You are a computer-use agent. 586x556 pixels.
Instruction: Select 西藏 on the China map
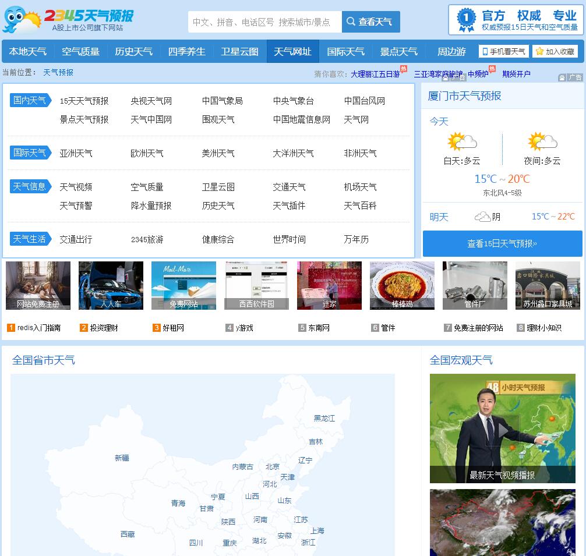tap(128, 534)
